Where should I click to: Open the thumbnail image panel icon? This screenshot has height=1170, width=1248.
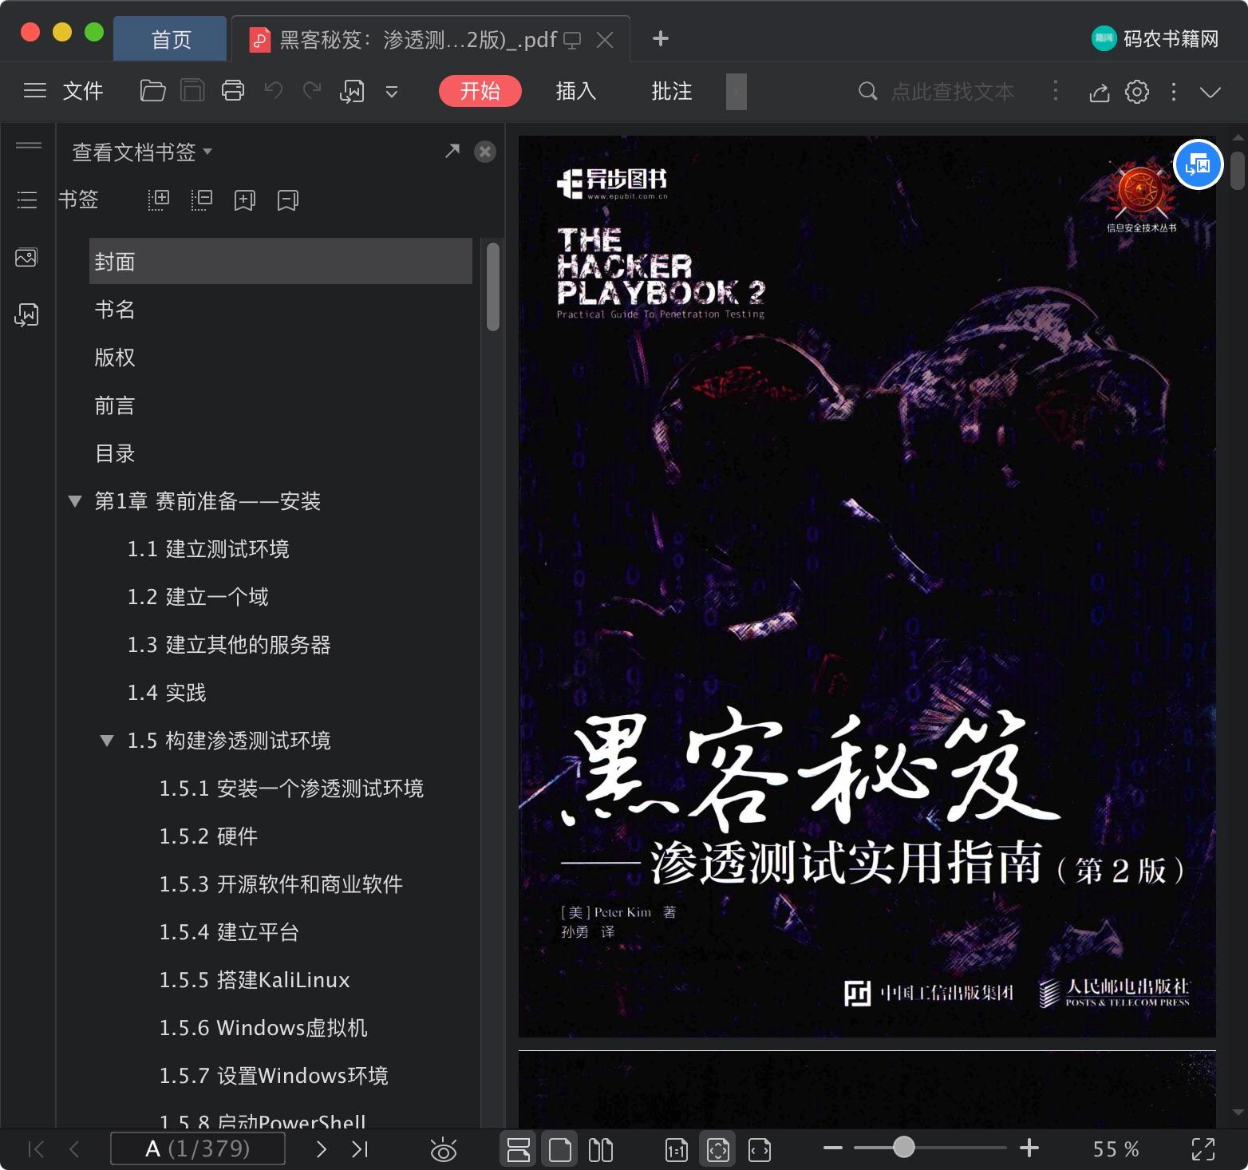(26, 258)
